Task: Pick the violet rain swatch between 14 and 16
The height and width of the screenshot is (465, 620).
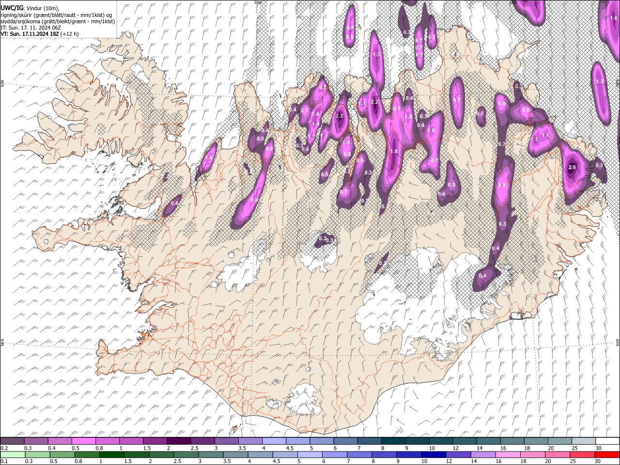Action: point(483,454)
